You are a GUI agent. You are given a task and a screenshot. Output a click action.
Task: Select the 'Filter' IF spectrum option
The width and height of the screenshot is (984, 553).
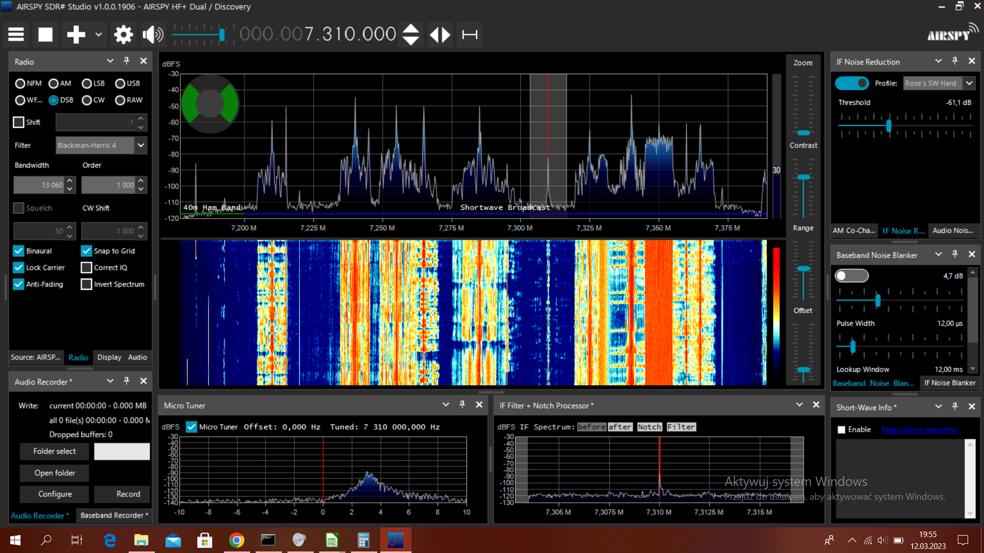(x=681, y=427)
